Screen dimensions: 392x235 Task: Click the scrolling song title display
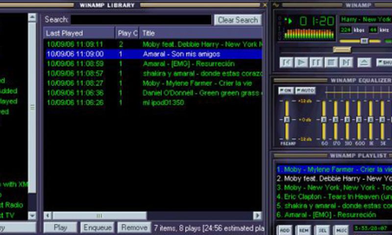coord(366,19)
